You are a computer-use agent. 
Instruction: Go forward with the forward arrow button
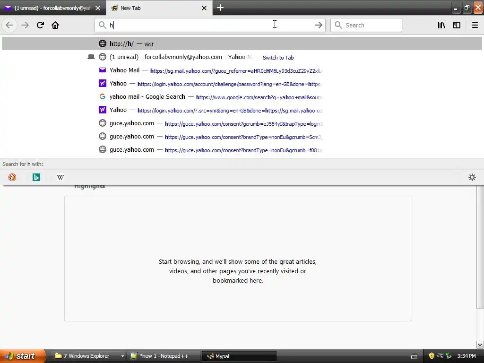(x=25, y=25)
